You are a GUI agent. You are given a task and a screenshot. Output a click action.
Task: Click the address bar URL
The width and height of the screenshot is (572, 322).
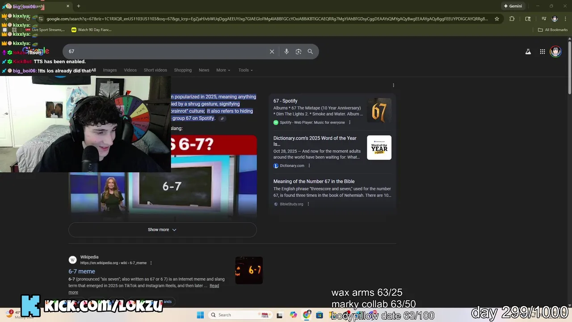tap(267, 19)
